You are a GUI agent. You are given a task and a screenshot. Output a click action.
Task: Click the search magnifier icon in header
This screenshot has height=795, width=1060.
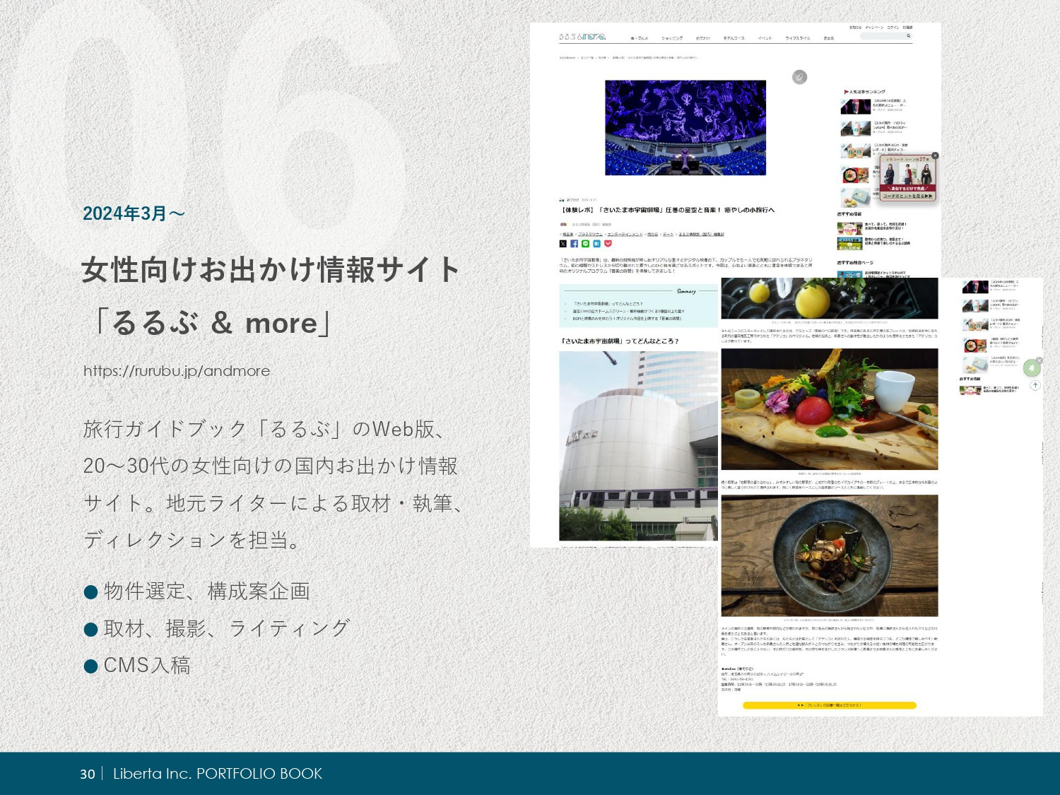pyautogui.click(x=908, y=36)
